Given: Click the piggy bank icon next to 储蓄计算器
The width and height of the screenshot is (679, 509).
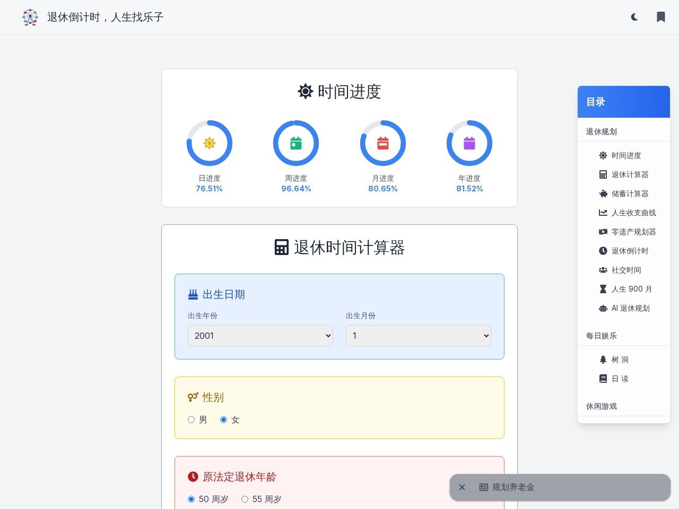Looking at the screenshot, I should 603,194.
